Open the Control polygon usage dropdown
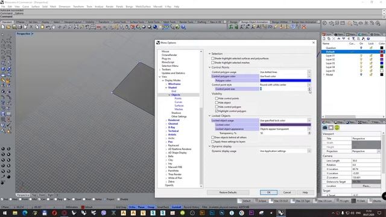 309,72
